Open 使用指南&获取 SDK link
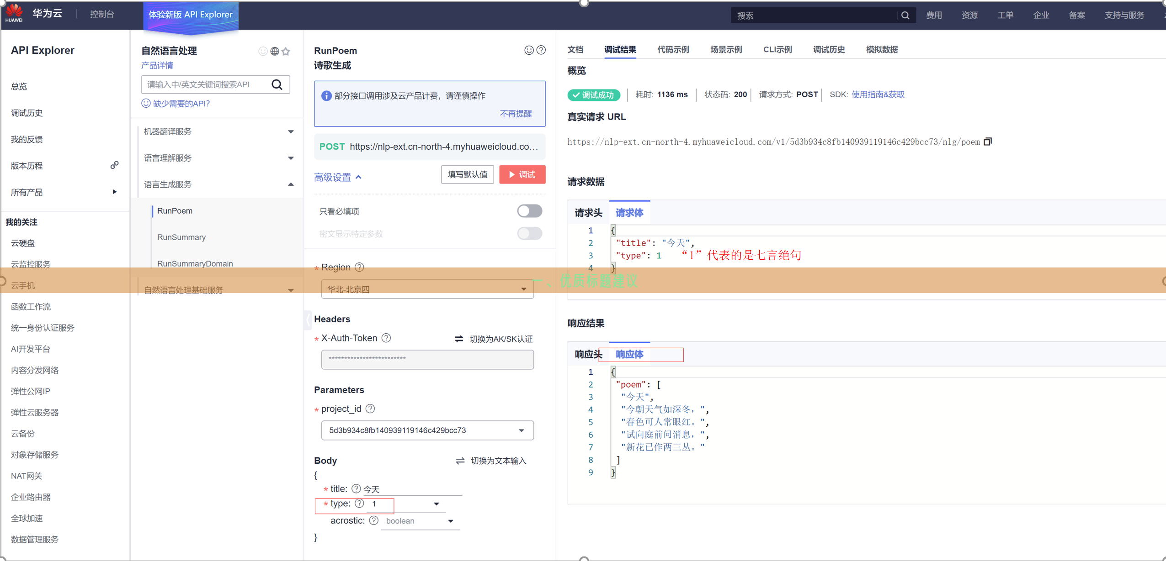 [x=878, y=94]
